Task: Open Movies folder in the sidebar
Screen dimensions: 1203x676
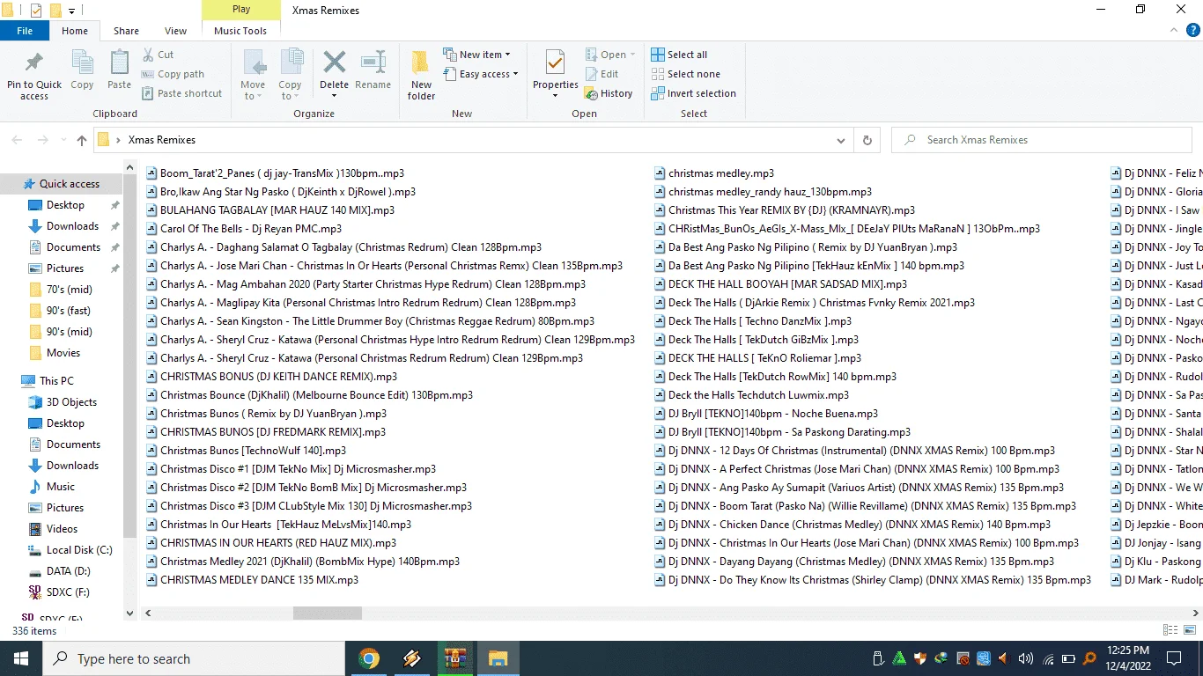Action: point(63,353)
